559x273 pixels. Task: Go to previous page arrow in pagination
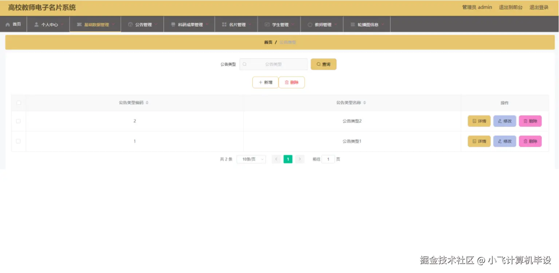coord(276,159)
